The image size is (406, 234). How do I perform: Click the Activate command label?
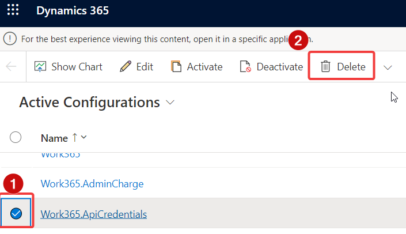(x=205, y=67)
